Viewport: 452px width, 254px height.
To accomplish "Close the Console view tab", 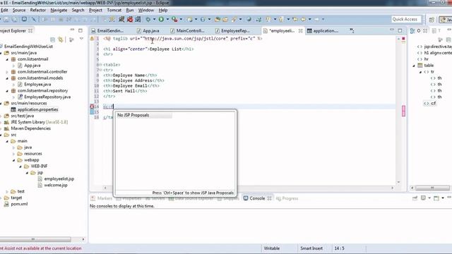I will point(269,198).
